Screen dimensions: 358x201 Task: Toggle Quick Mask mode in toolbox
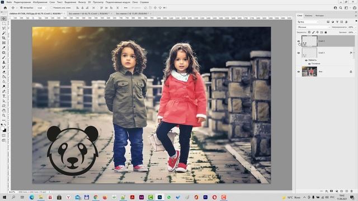pos(4,136)
